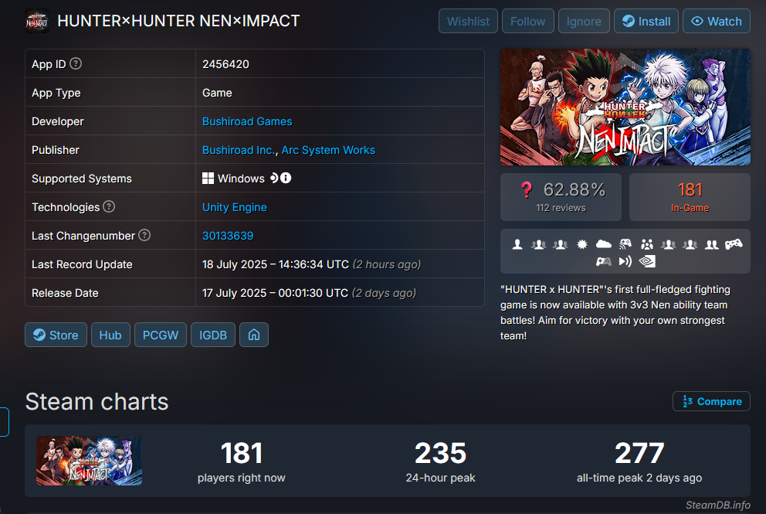
Task: Open the App ID help question mark
Action: click(x=76, y=63)
